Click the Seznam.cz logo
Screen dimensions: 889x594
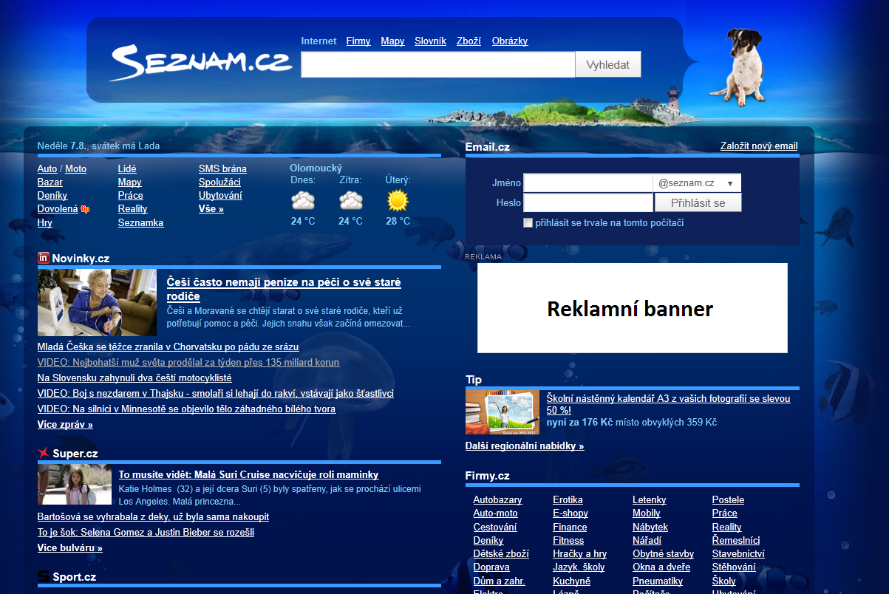click(x=200, y=63)
